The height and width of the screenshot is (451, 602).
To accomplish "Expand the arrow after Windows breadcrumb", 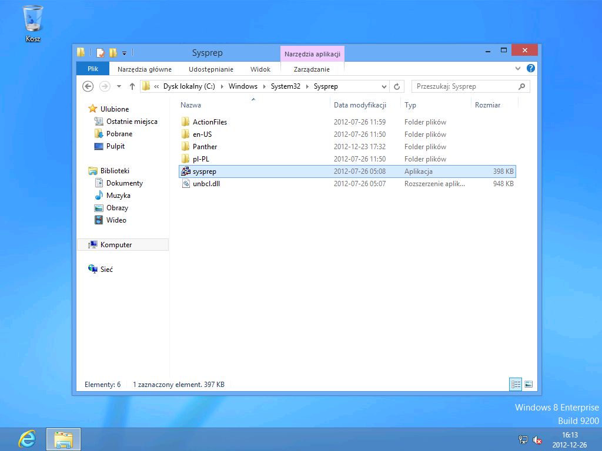I will [x=264, y=87].
